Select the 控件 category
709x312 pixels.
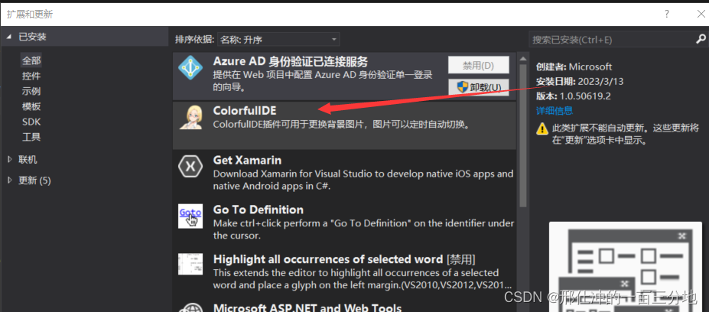31,76
